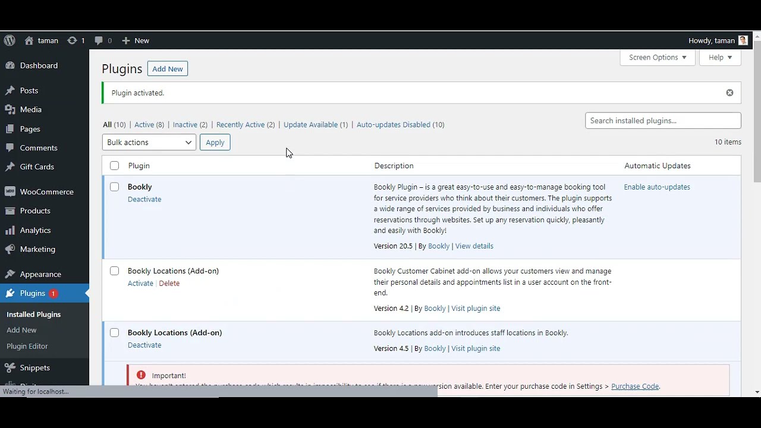The width and height of the screenshot is (761, 428).
Task: Click the Snippets scissors icon
Action: tap(10, 368)
